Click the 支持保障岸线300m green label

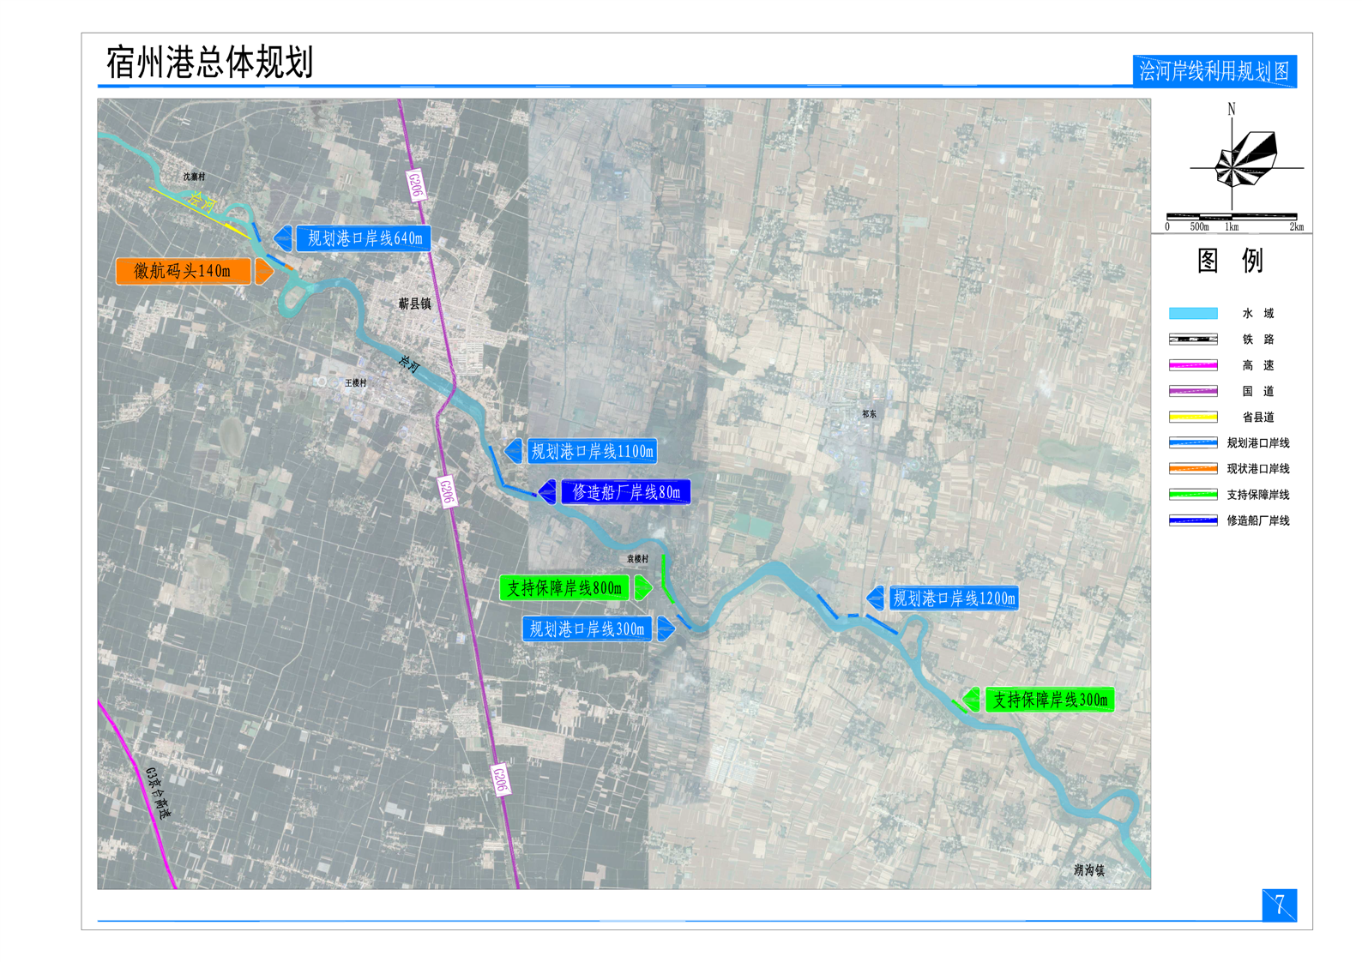click(x=1050, y=700)
